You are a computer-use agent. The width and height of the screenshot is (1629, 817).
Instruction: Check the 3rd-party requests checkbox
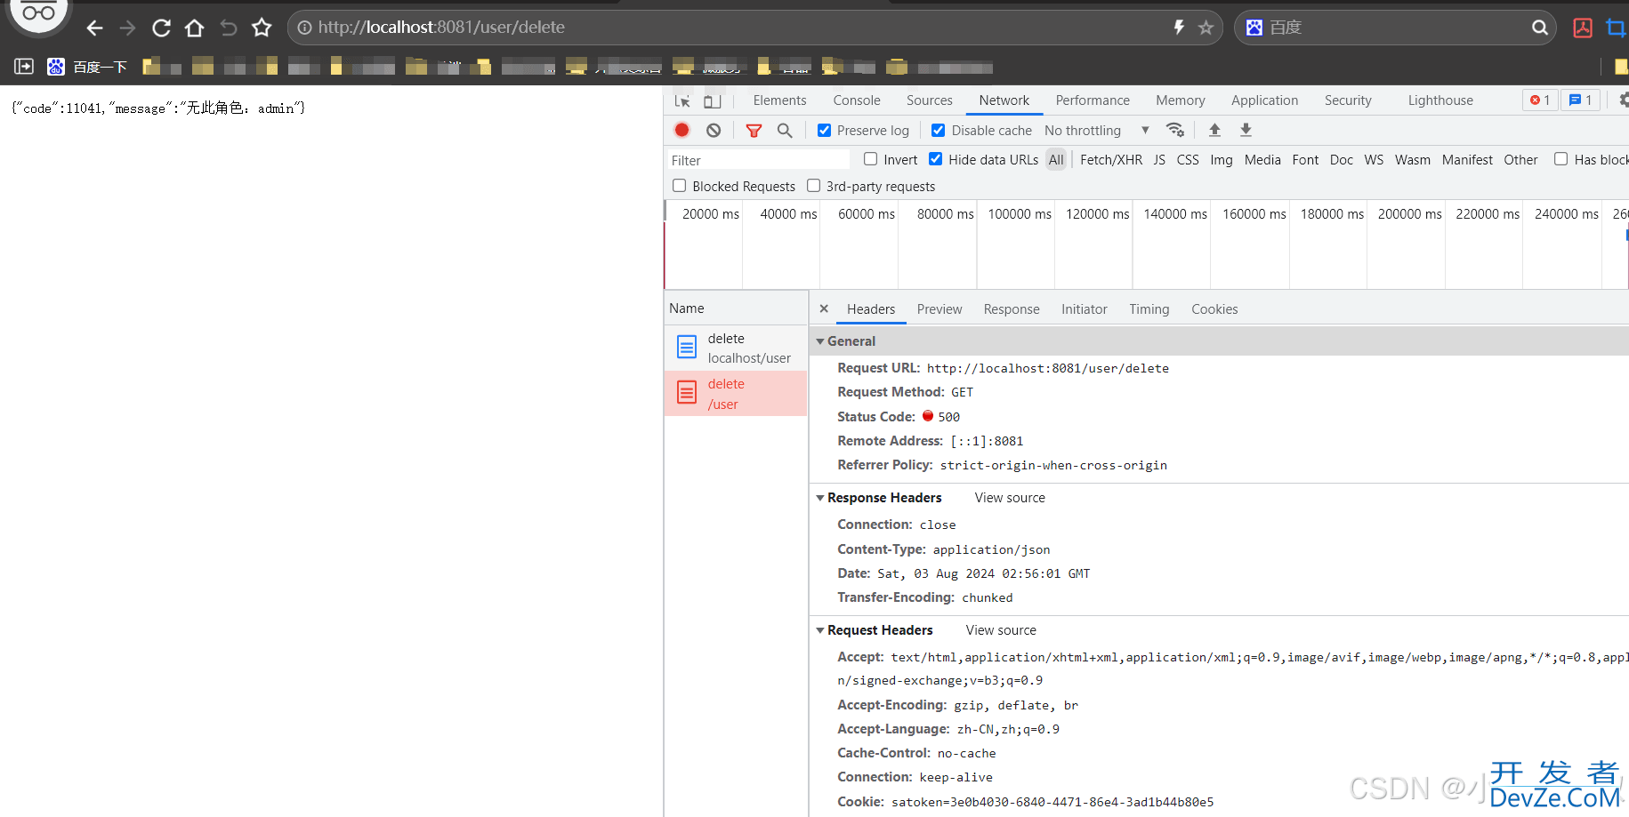coord(813,186)
